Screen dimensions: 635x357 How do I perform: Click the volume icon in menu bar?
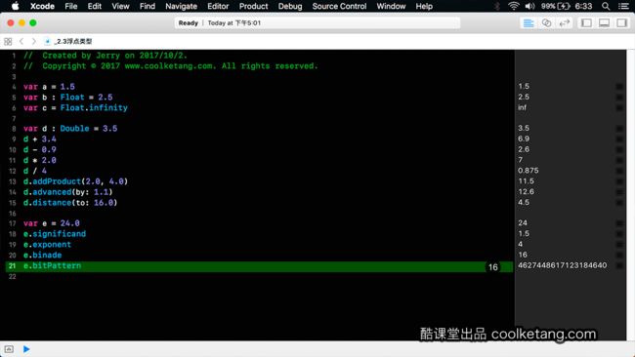click(529, 6)
